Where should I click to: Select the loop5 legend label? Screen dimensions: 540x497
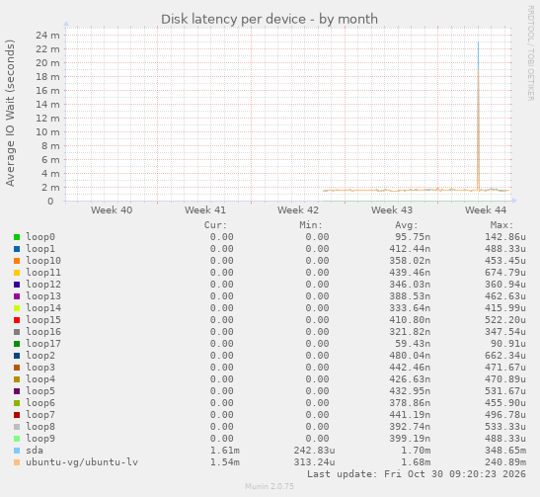40,391
